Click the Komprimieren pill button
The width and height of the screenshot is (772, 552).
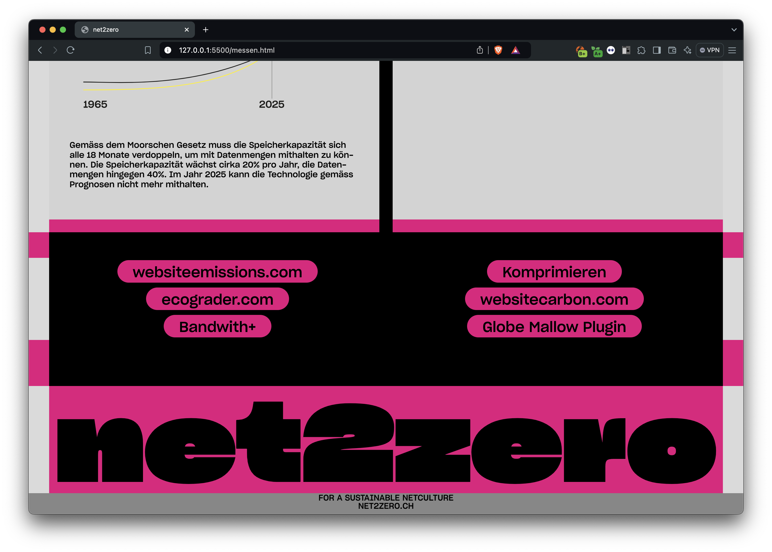[554, 272]
